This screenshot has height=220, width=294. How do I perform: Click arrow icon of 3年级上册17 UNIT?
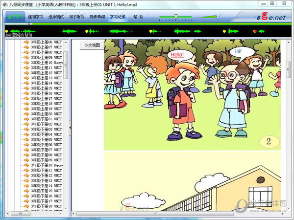pyautogui.click(x=26, y=98)
